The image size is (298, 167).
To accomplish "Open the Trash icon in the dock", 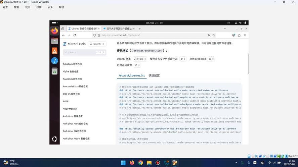I will pos(54,71).
